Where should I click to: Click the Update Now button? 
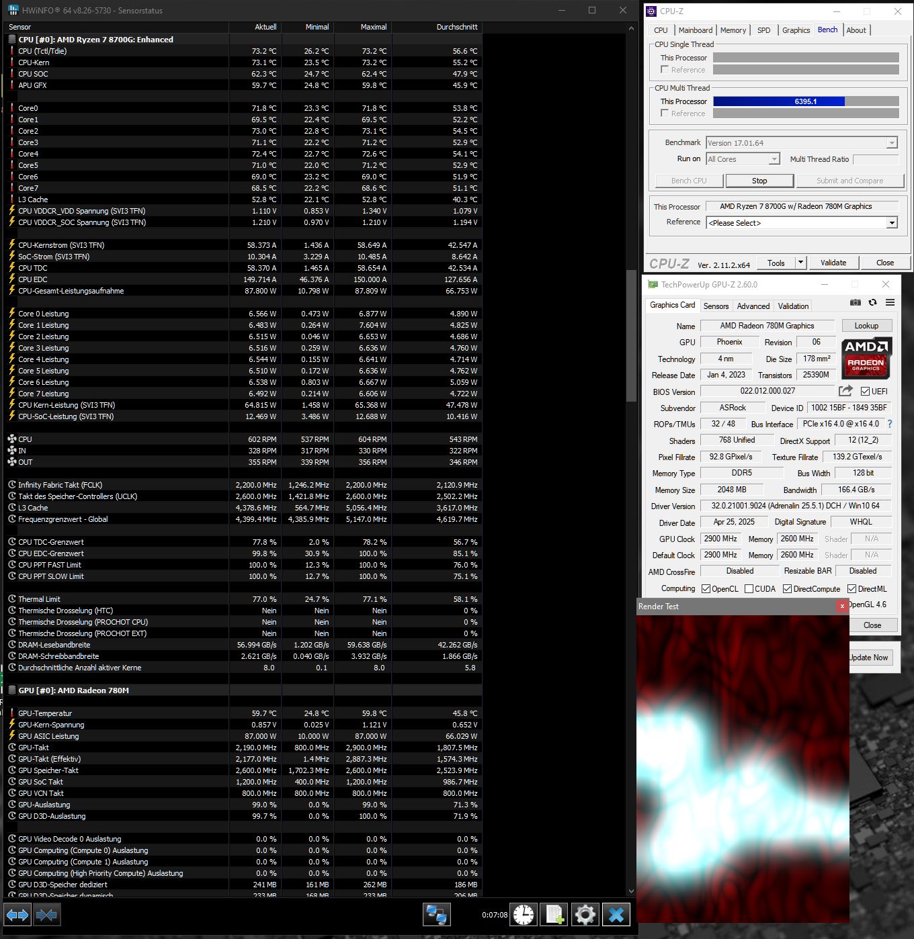[x=870, y=658]
